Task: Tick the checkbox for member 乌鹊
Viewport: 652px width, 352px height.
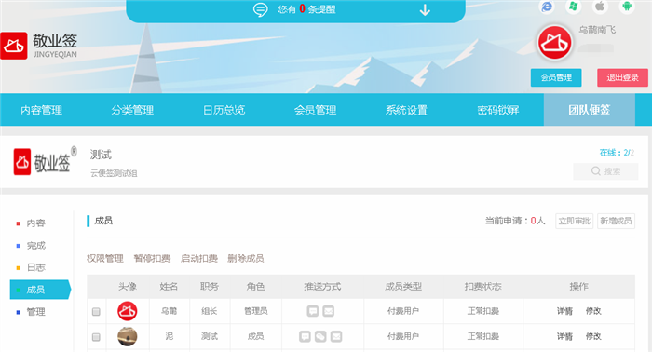Action: 96,311
